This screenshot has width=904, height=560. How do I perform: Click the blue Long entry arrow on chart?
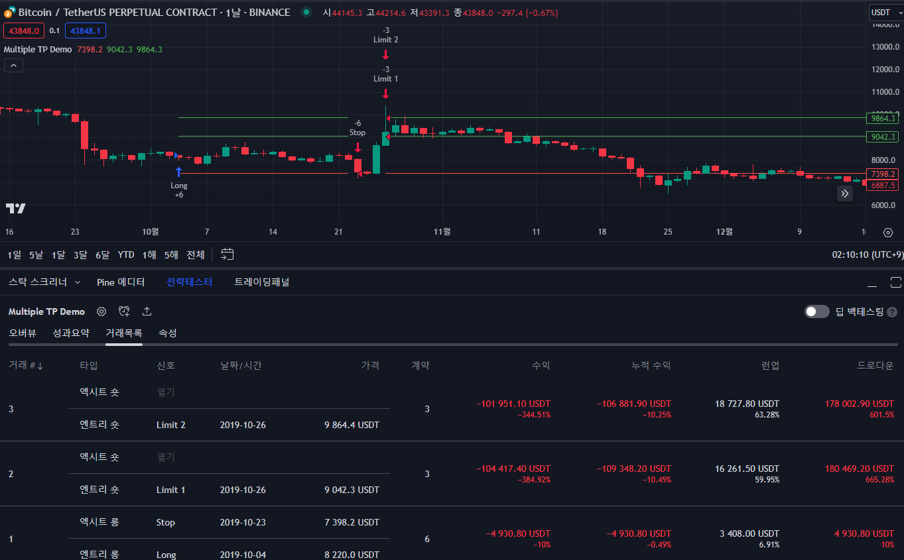tap(178, 172)
